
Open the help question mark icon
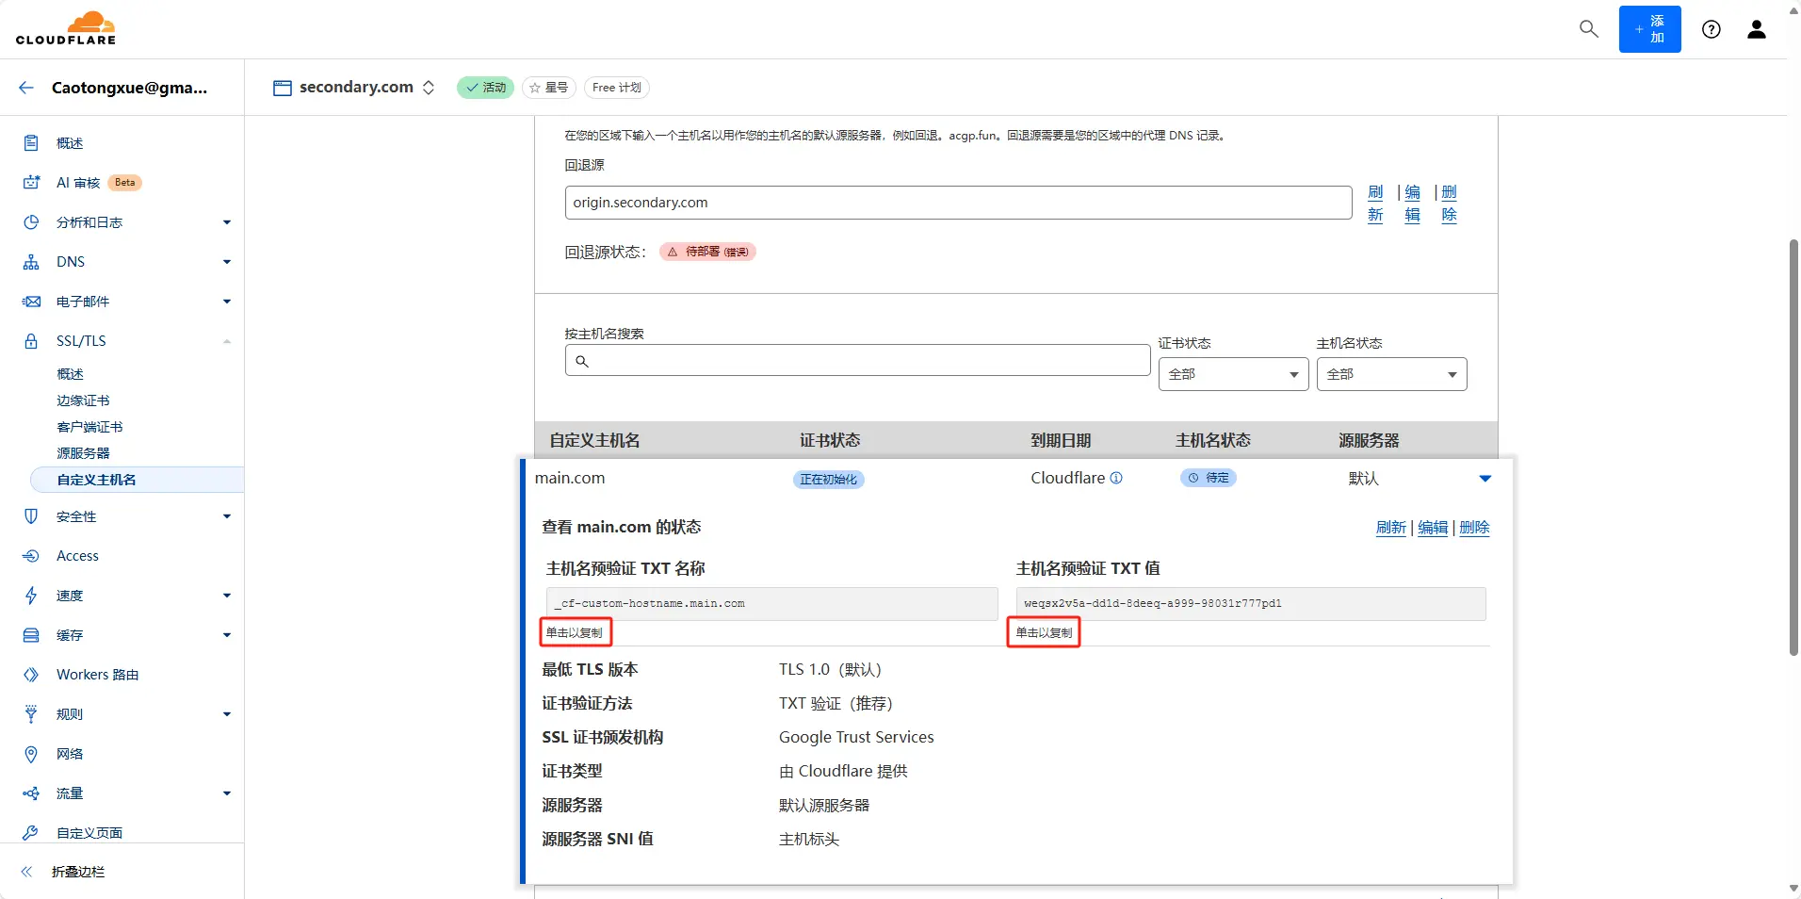pos(1712,29)
